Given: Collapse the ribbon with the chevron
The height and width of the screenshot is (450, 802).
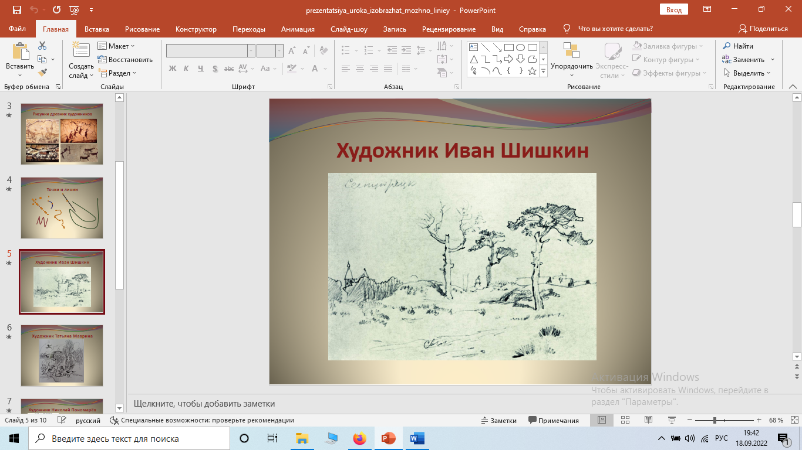Looking at the screenshot, I should 793,86.
